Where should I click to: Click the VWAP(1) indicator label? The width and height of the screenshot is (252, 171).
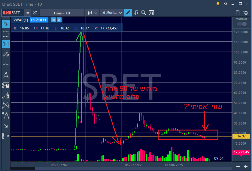coord(21,20)
